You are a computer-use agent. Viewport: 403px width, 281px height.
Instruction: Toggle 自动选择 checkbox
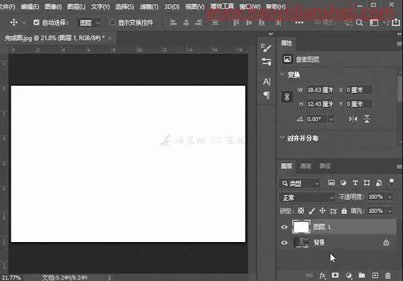[36, 23]
